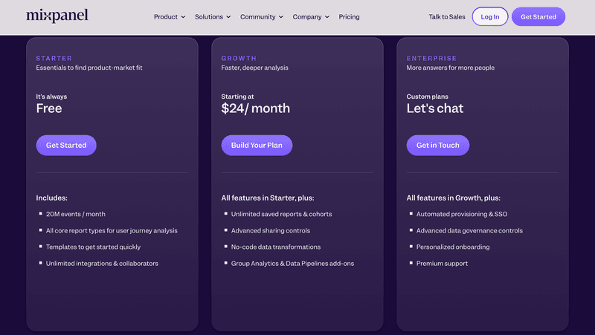
Task: Click the Log In button
Action: [x=490, y=16]
